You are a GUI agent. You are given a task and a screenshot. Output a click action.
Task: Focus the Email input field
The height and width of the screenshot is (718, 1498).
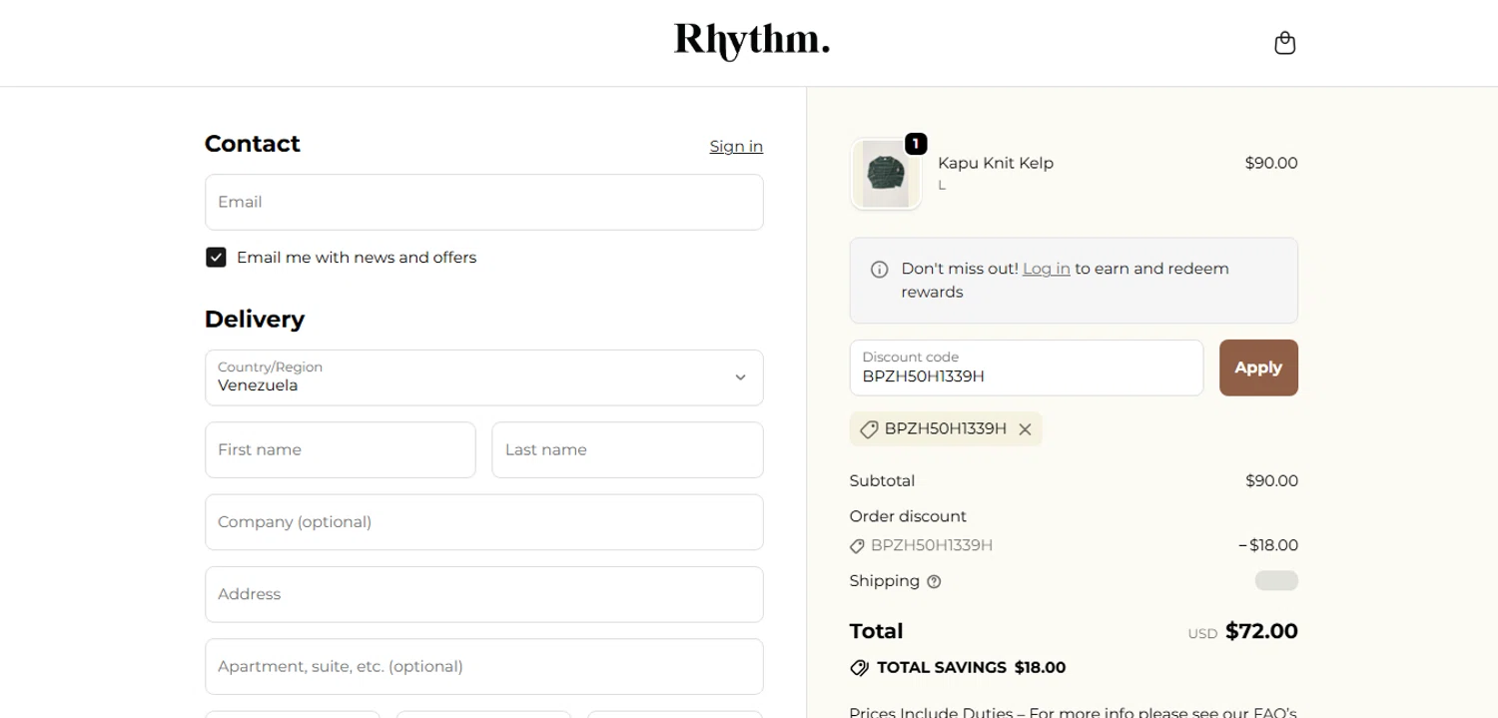pyautogui.click(x=484, y=202)
